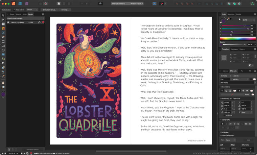The image size is (257, 155).
Task: Pick a hue from color spectrum bar
Action: (238, 39)
